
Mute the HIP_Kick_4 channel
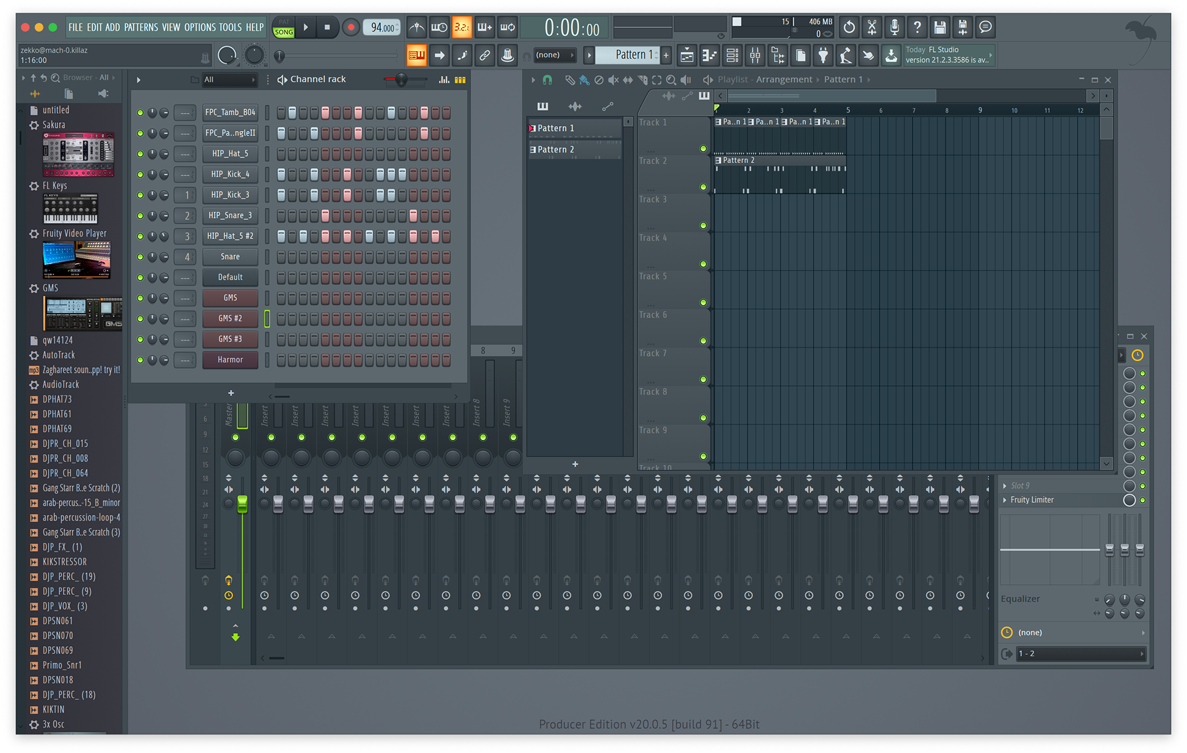[140, 174]
